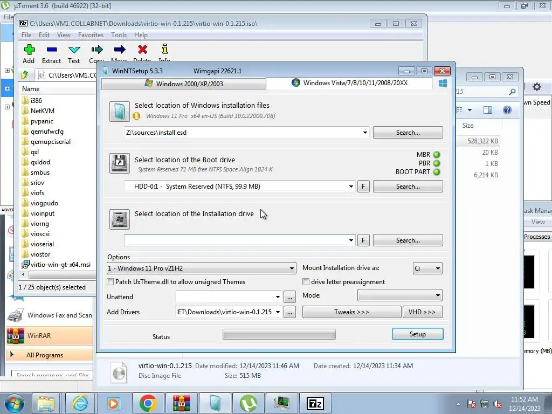Click the Windows Media Player taskbar icon
Image resolution: width=552 pixels, height=414 pixels.
pos(114,403)
